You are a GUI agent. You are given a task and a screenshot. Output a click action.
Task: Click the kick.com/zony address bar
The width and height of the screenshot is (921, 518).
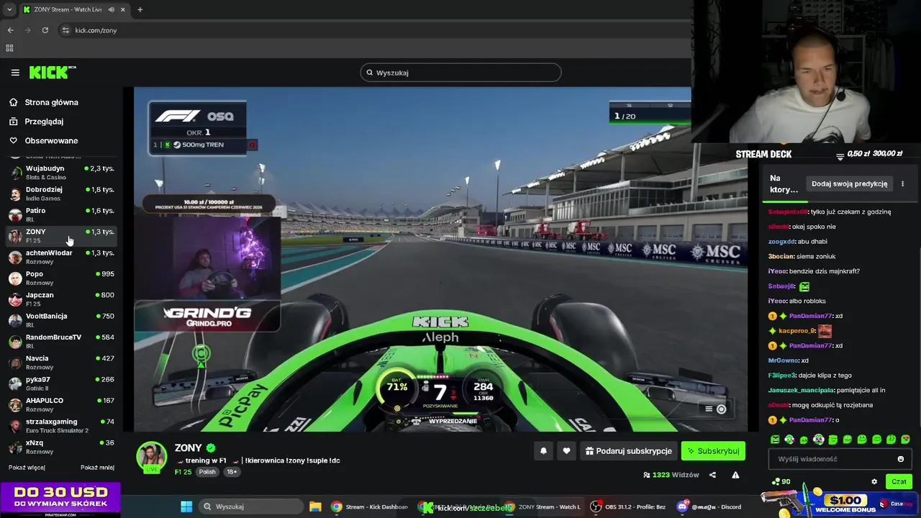click(374, 30)
